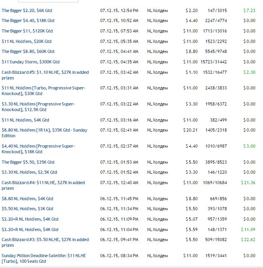Image resolution: width=263 pixels, height=268 pixels.
Task: Open the $2.20+R tournament from 11:09 PM
Action: [x=30, y=219]
